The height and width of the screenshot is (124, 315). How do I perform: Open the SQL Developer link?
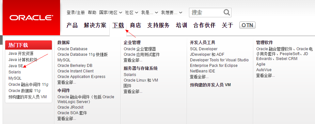coord(204,49)
